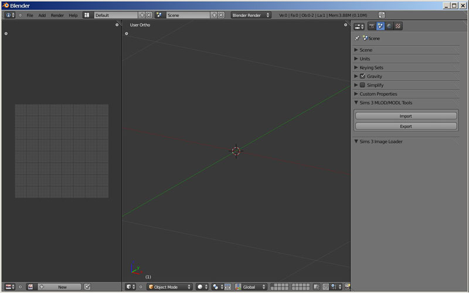Open the Blender Render engine dropdown
This screenshot has height=293, width=469.
250,15
